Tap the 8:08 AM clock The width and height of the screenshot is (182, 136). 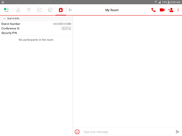click(175, 2)
